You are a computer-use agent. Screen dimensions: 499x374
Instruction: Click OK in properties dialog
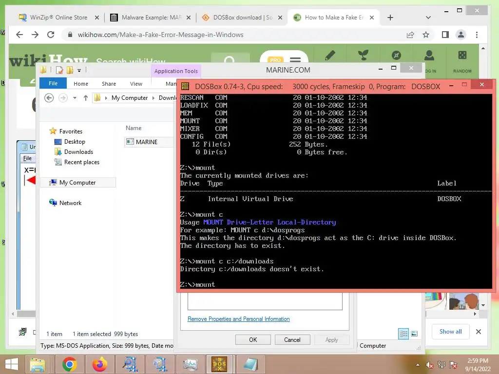pos(253,339)
